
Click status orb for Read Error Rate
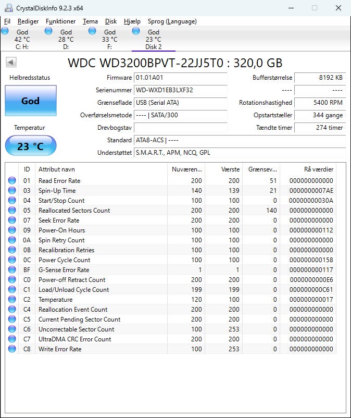pyautogui.click(x=12, y=180)
